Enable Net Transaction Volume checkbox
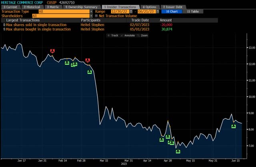This screenshot has height=167, width=256. (96, 16)
